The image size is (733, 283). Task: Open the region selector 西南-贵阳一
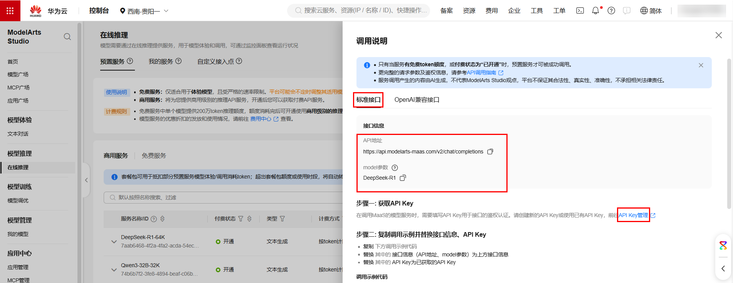click(144, 11)
